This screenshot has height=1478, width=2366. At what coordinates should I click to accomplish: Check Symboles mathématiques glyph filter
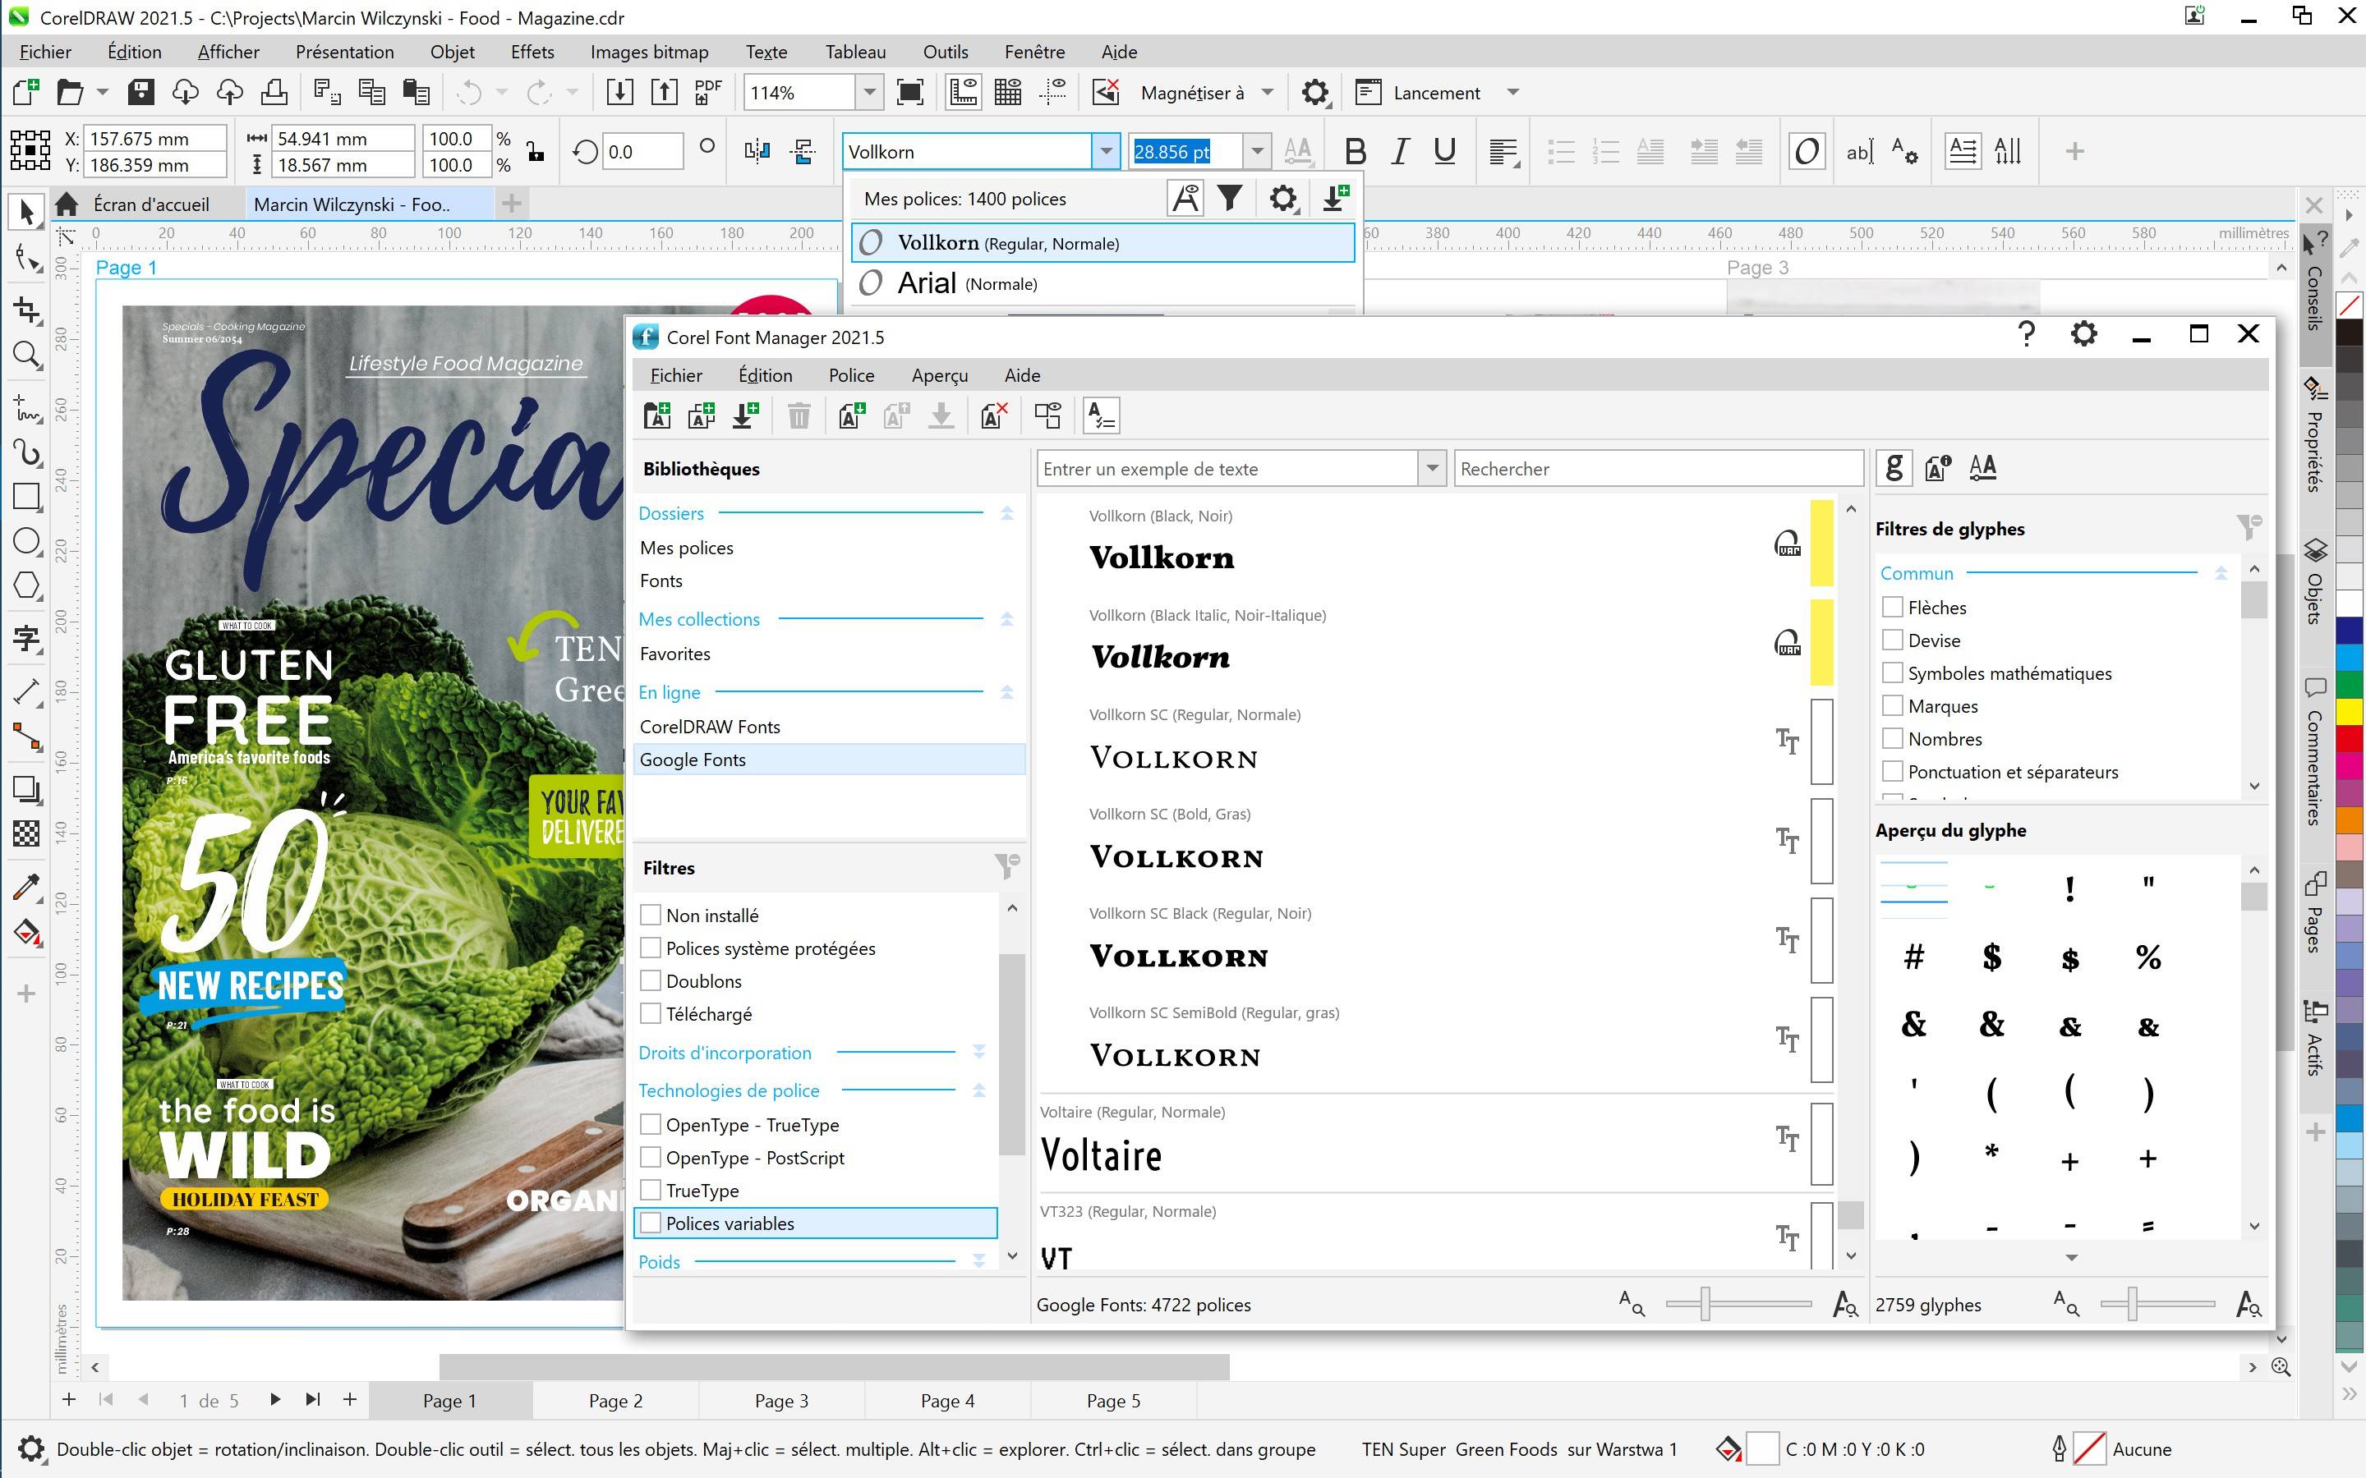(1893, 673)
